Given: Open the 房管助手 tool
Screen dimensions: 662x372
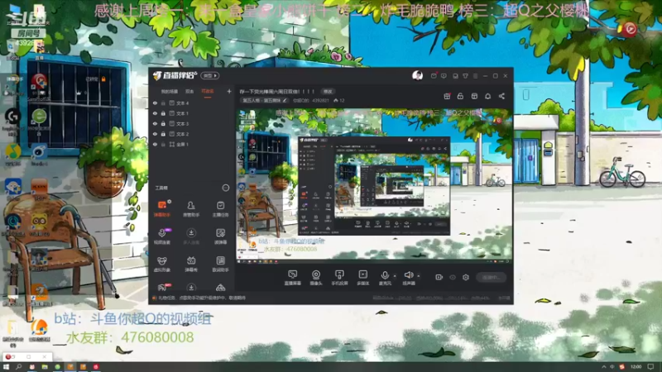Looking at the screenshot, I should pyautogui.click(x=191, y=208).
